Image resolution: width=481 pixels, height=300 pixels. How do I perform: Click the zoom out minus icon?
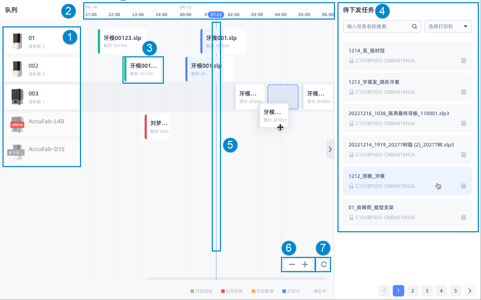[x=292, y=264]
